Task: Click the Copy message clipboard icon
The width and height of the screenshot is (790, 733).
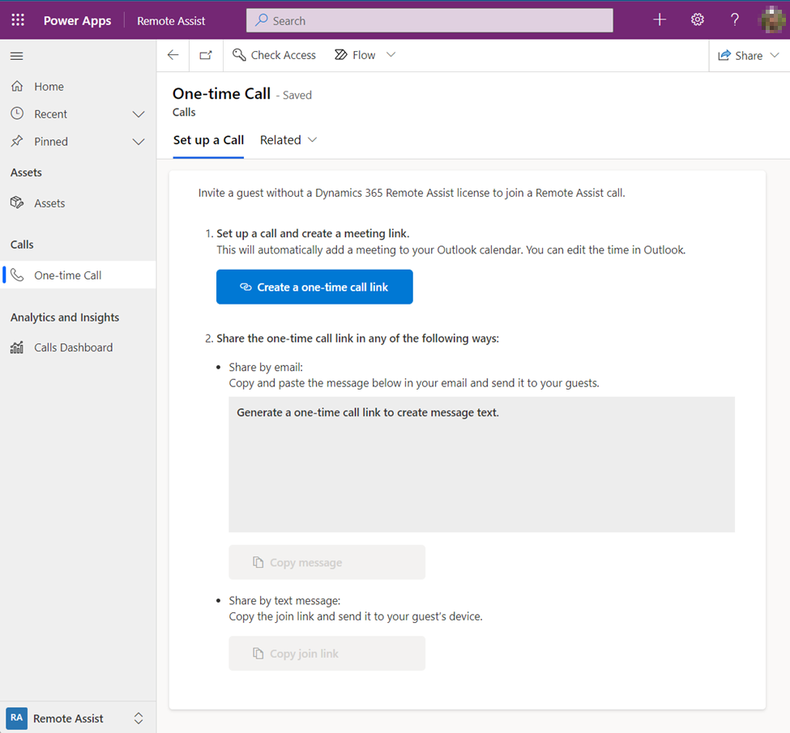Action: [258, 562]
